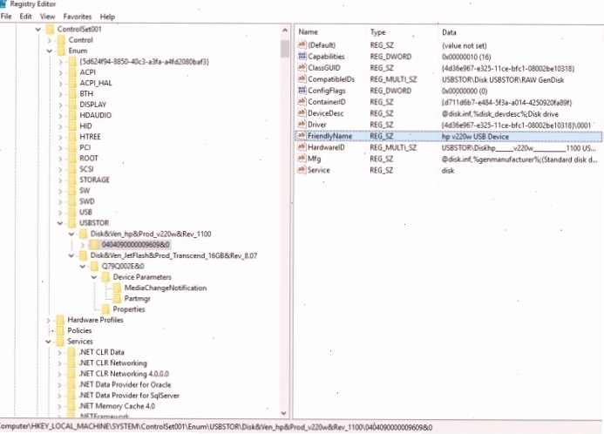Click the Mfg string value icon
Viewport: 604px width, 434px height.
(302, 159)
